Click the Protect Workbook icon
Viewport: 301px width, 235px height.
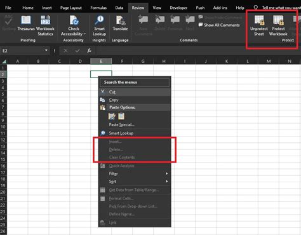[278, 20]
